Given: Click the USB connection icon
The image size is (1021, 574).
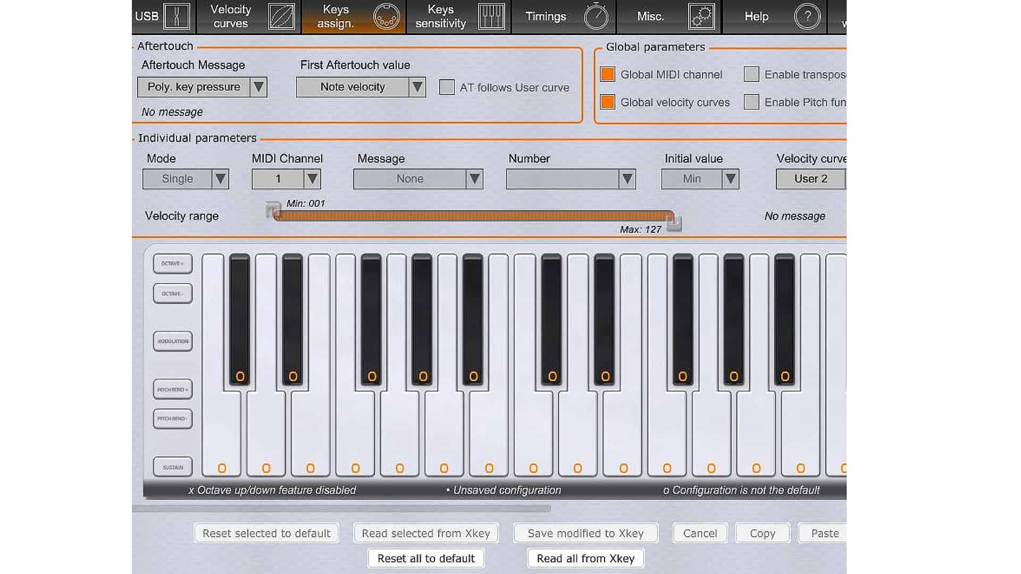Looking at the screenshot, I should point(177,16).
